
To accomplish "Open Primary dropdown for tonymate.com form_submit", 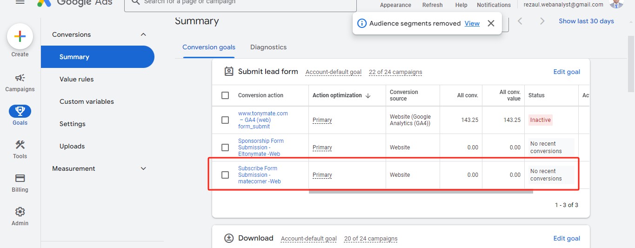I will (322, 120).
